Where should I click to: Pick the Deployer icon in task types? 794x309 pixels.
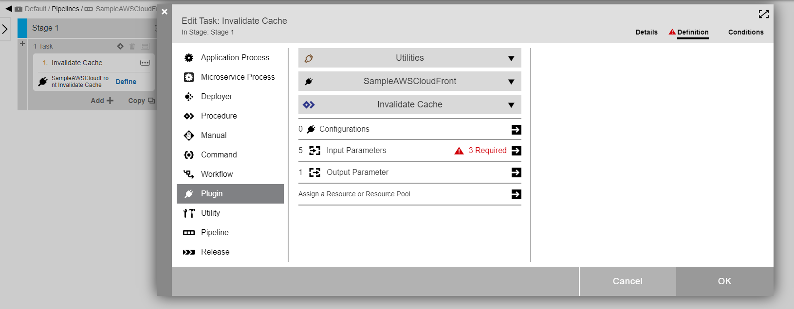(x=189, y=97)
